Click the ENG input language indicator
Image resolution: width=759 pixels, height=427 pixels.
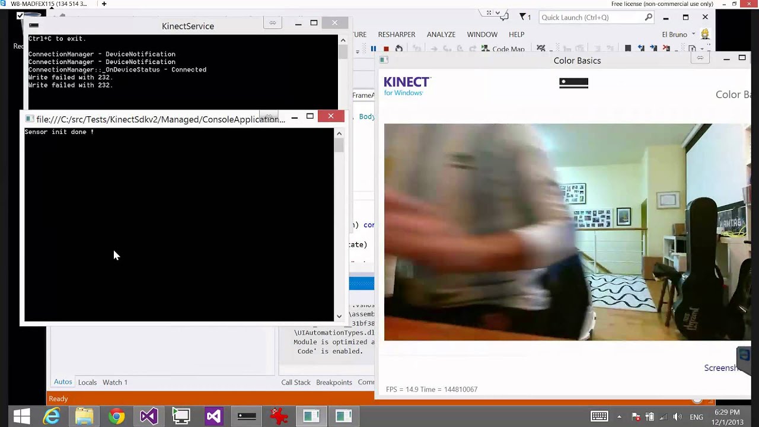click(697, 417)
